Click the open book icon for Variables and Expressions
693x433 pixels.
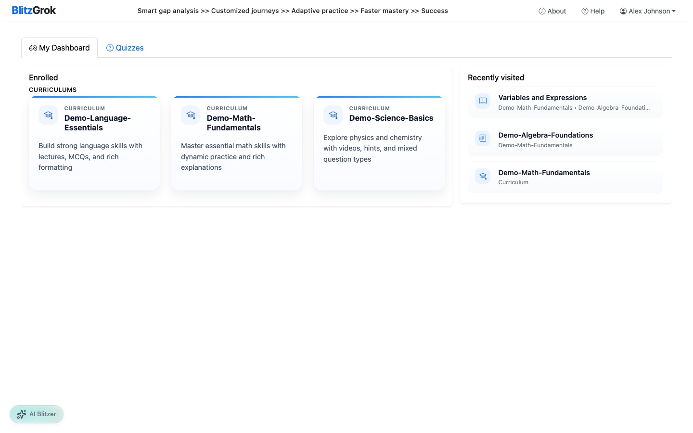click(x=483, y=101)
